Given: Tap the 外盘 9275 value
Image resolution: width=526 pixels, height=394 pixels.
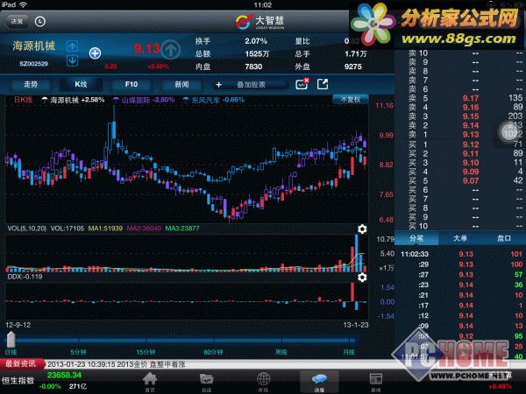Looking at the screenshot, I should 353,67.
